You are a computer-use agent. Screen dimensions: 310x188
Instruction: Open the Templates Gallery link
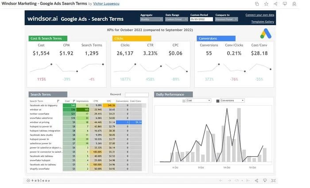263,22
